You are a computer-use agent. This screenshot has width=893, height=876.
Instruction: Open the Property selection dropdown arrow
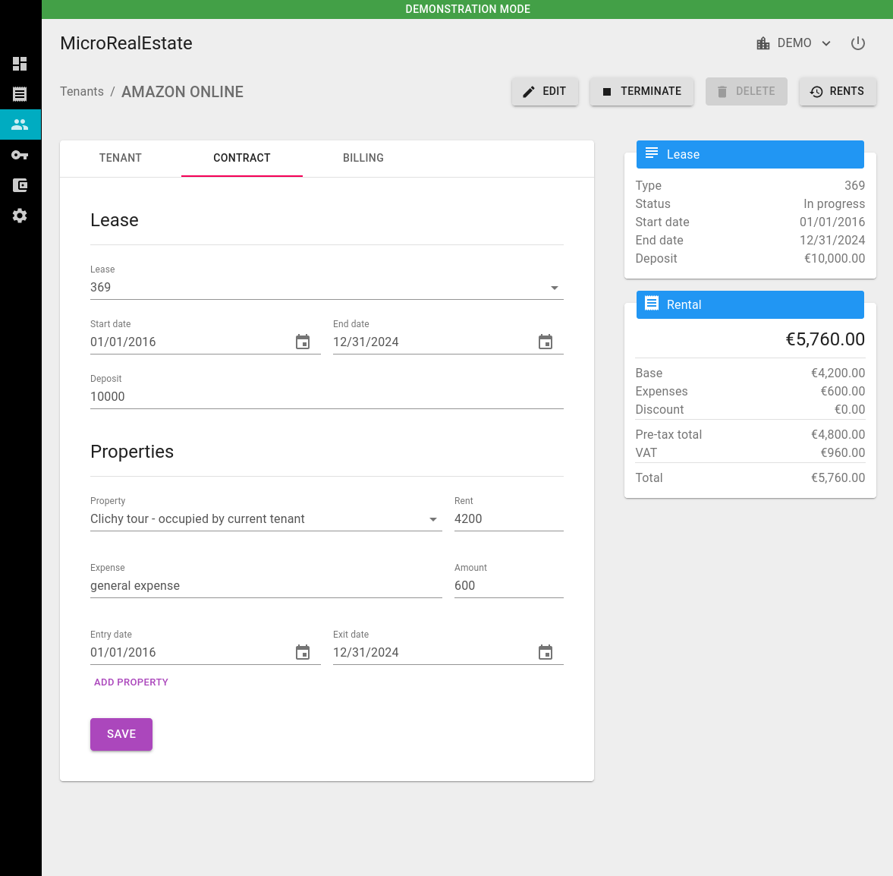(x=432, y=519)
